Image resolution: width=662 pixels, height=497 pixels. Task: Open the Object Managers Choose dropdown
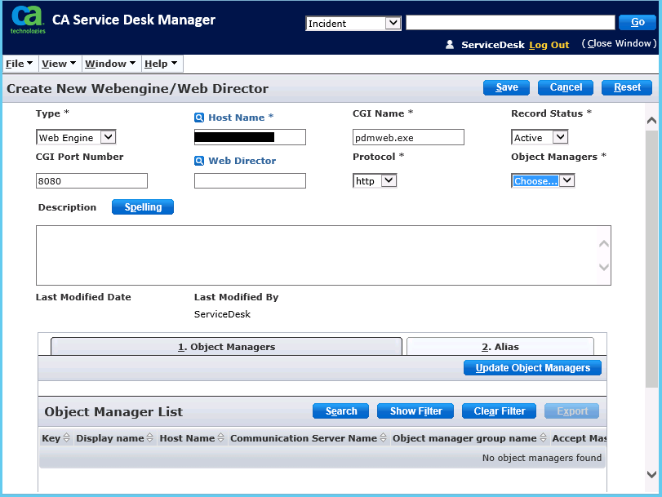[x=543, y=181]
